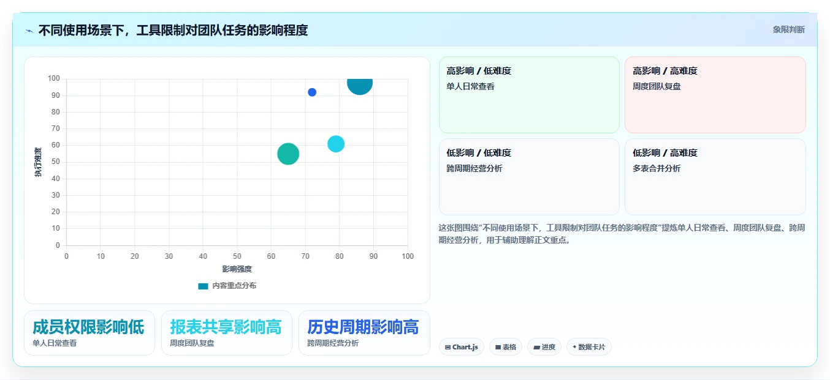The width and height of the screenshot is (830, 380).
Task: Click the 表格 tag chip
Action: pyautogui.click(x=506, y=347)
